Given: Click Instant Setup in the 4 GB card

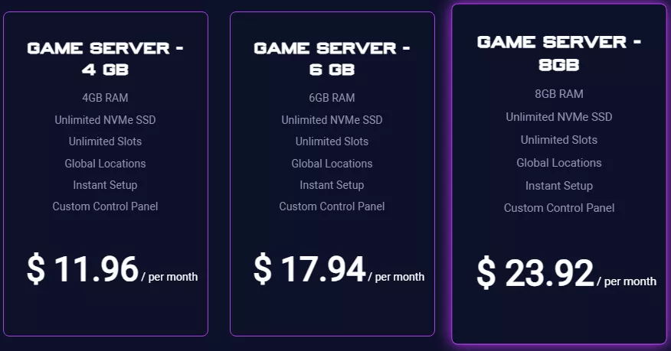Looking at the screenshot, I should (x=105, y=185).
